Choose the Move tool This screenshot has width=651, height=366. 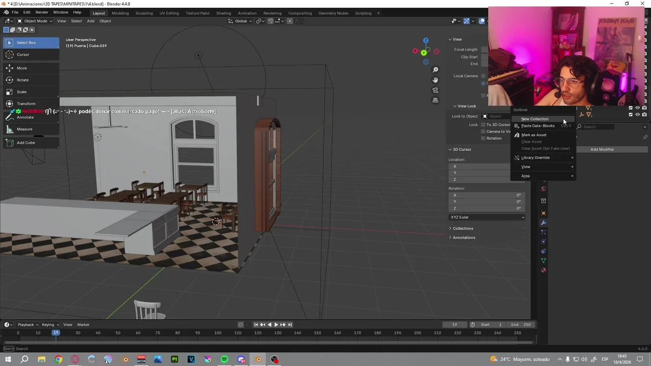pos(31,68)
